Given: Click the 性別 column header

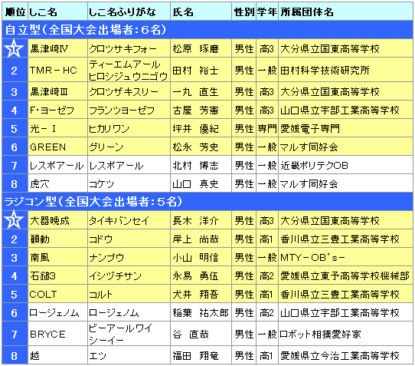Looking at the screenshot, I should pos(244,12).
